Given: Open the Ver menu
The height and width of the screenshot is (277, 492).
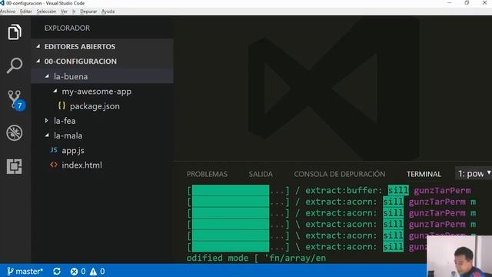Looking at the screenshot, I should (x=64, y=12).
